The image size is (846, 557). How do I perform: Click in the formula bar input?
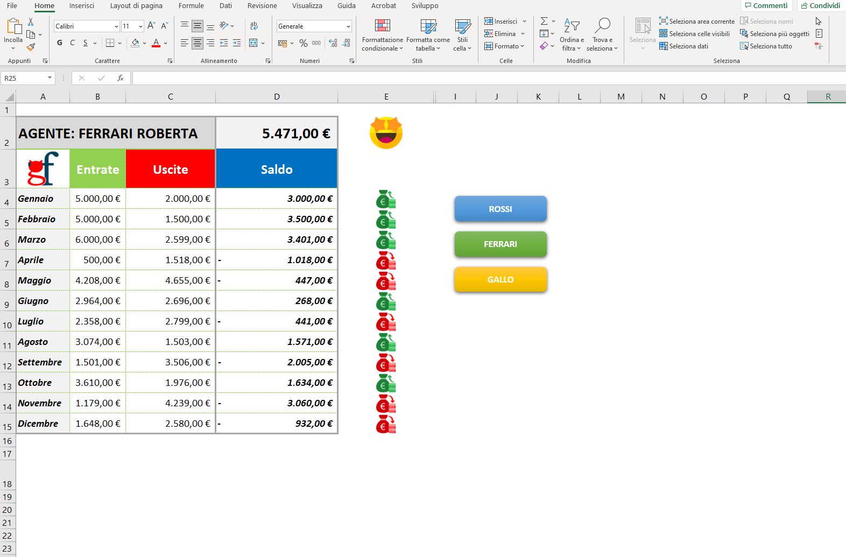(489, 78)
